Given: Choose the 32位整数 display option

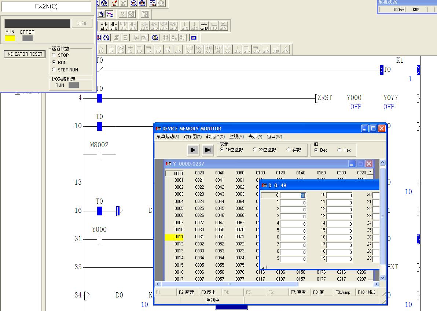Looking at the screenshot, I should click(255, 150).
